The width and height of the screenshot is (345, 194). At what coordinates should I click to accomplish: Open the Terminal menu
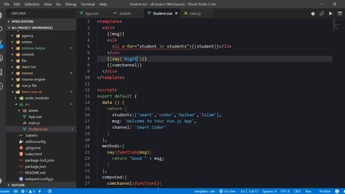coord(87,4)
